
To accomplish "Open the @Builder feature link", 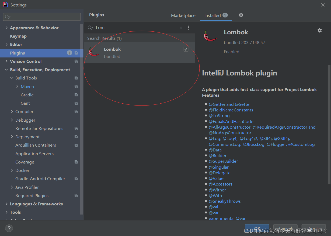I will (218, 155).
